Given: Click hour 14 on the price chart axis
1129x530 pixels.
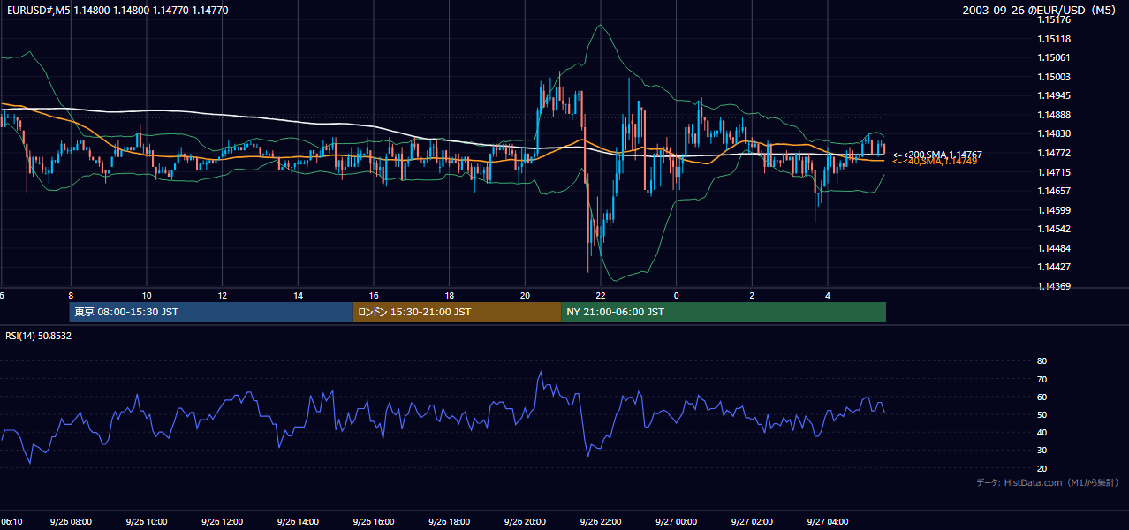Looking at the screenshot, I should pyautogui.click(x=299, y=295).
